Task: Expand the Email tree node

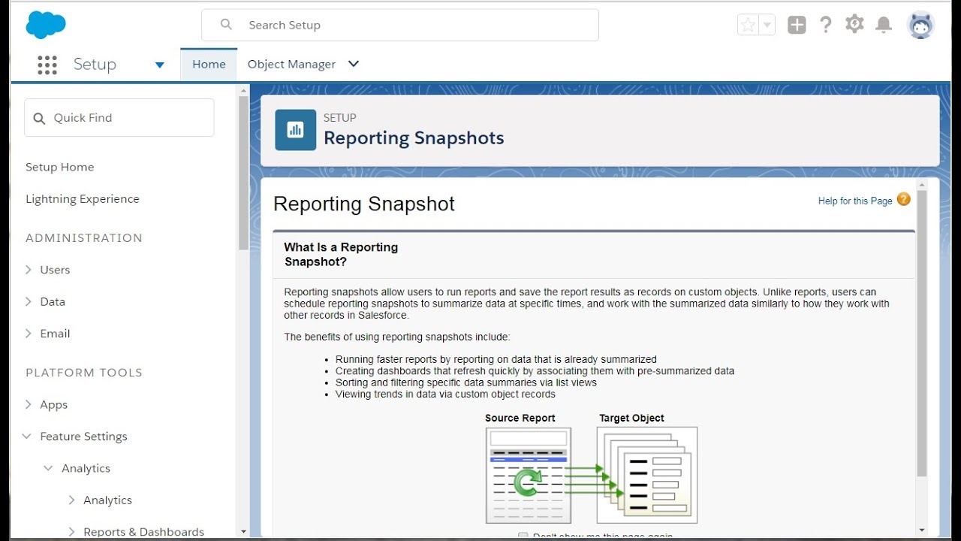Action: pos(29,334)
